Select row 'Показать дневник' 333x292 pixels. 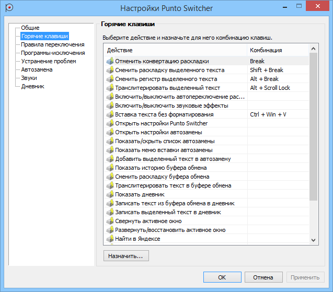pyautogui.click(x=206, y=194)
